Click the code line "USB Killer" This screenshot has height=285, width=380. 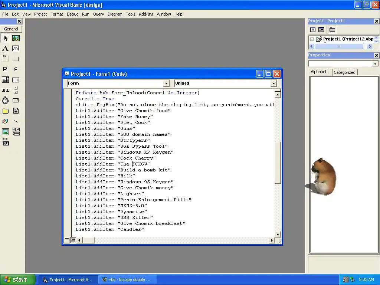coord(114,217)
